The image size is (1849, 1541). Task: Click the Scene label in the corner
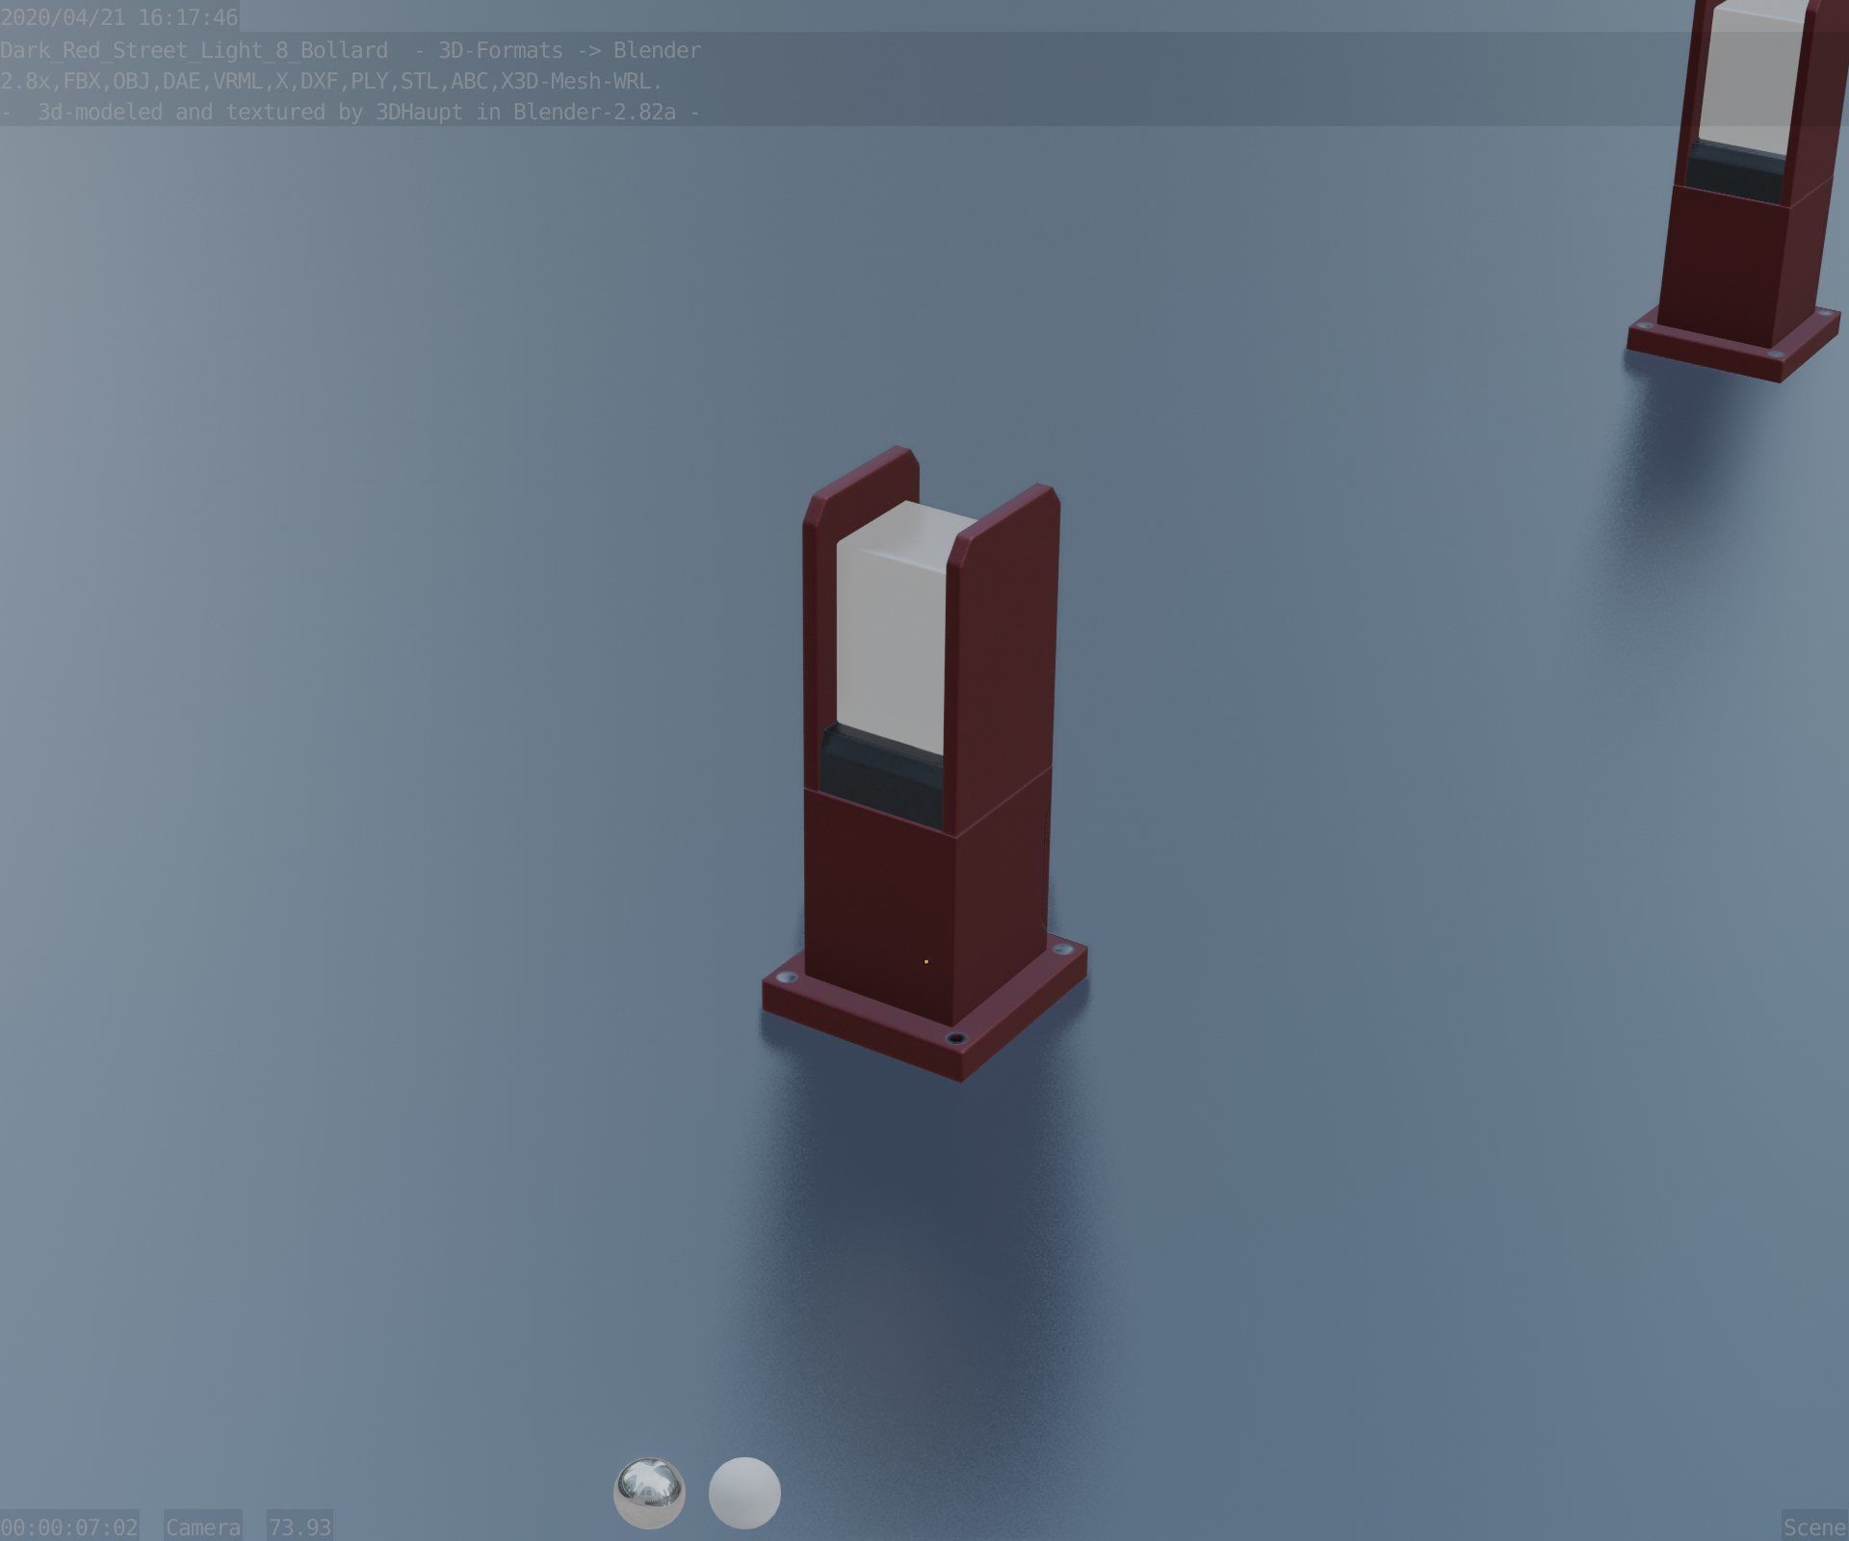pyautogui.click(x=1814, y=1527)
